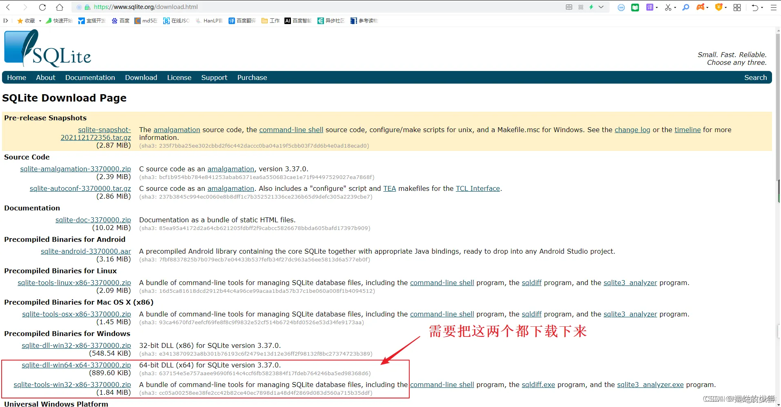Open the 工作 bookmark folder
This screenshot has height=407, width=781.
pos(271,21)
